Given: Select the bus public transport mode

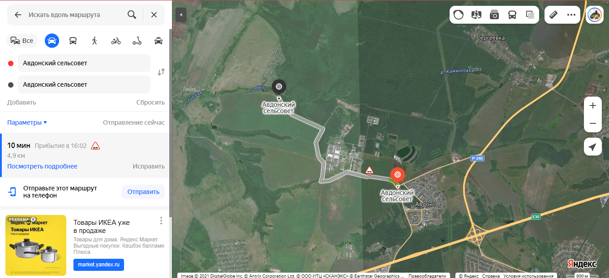Looking at the screenshot, I should [x=73, y=41].
